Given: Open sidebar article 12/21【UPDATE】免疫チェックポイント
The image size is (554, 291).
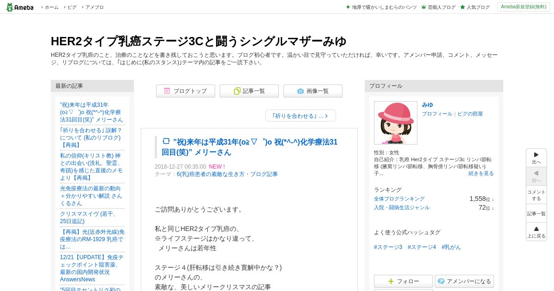Looking at the screenshot, I should (x=92, y=268).
